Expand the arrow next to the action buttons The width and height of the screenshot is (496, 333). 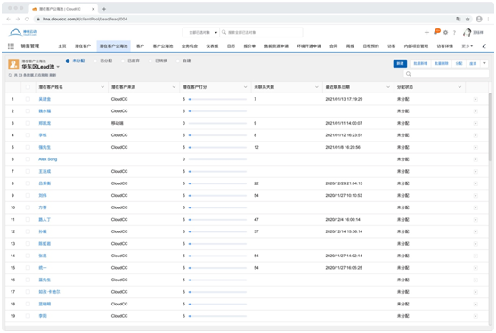tap(484, 63)
